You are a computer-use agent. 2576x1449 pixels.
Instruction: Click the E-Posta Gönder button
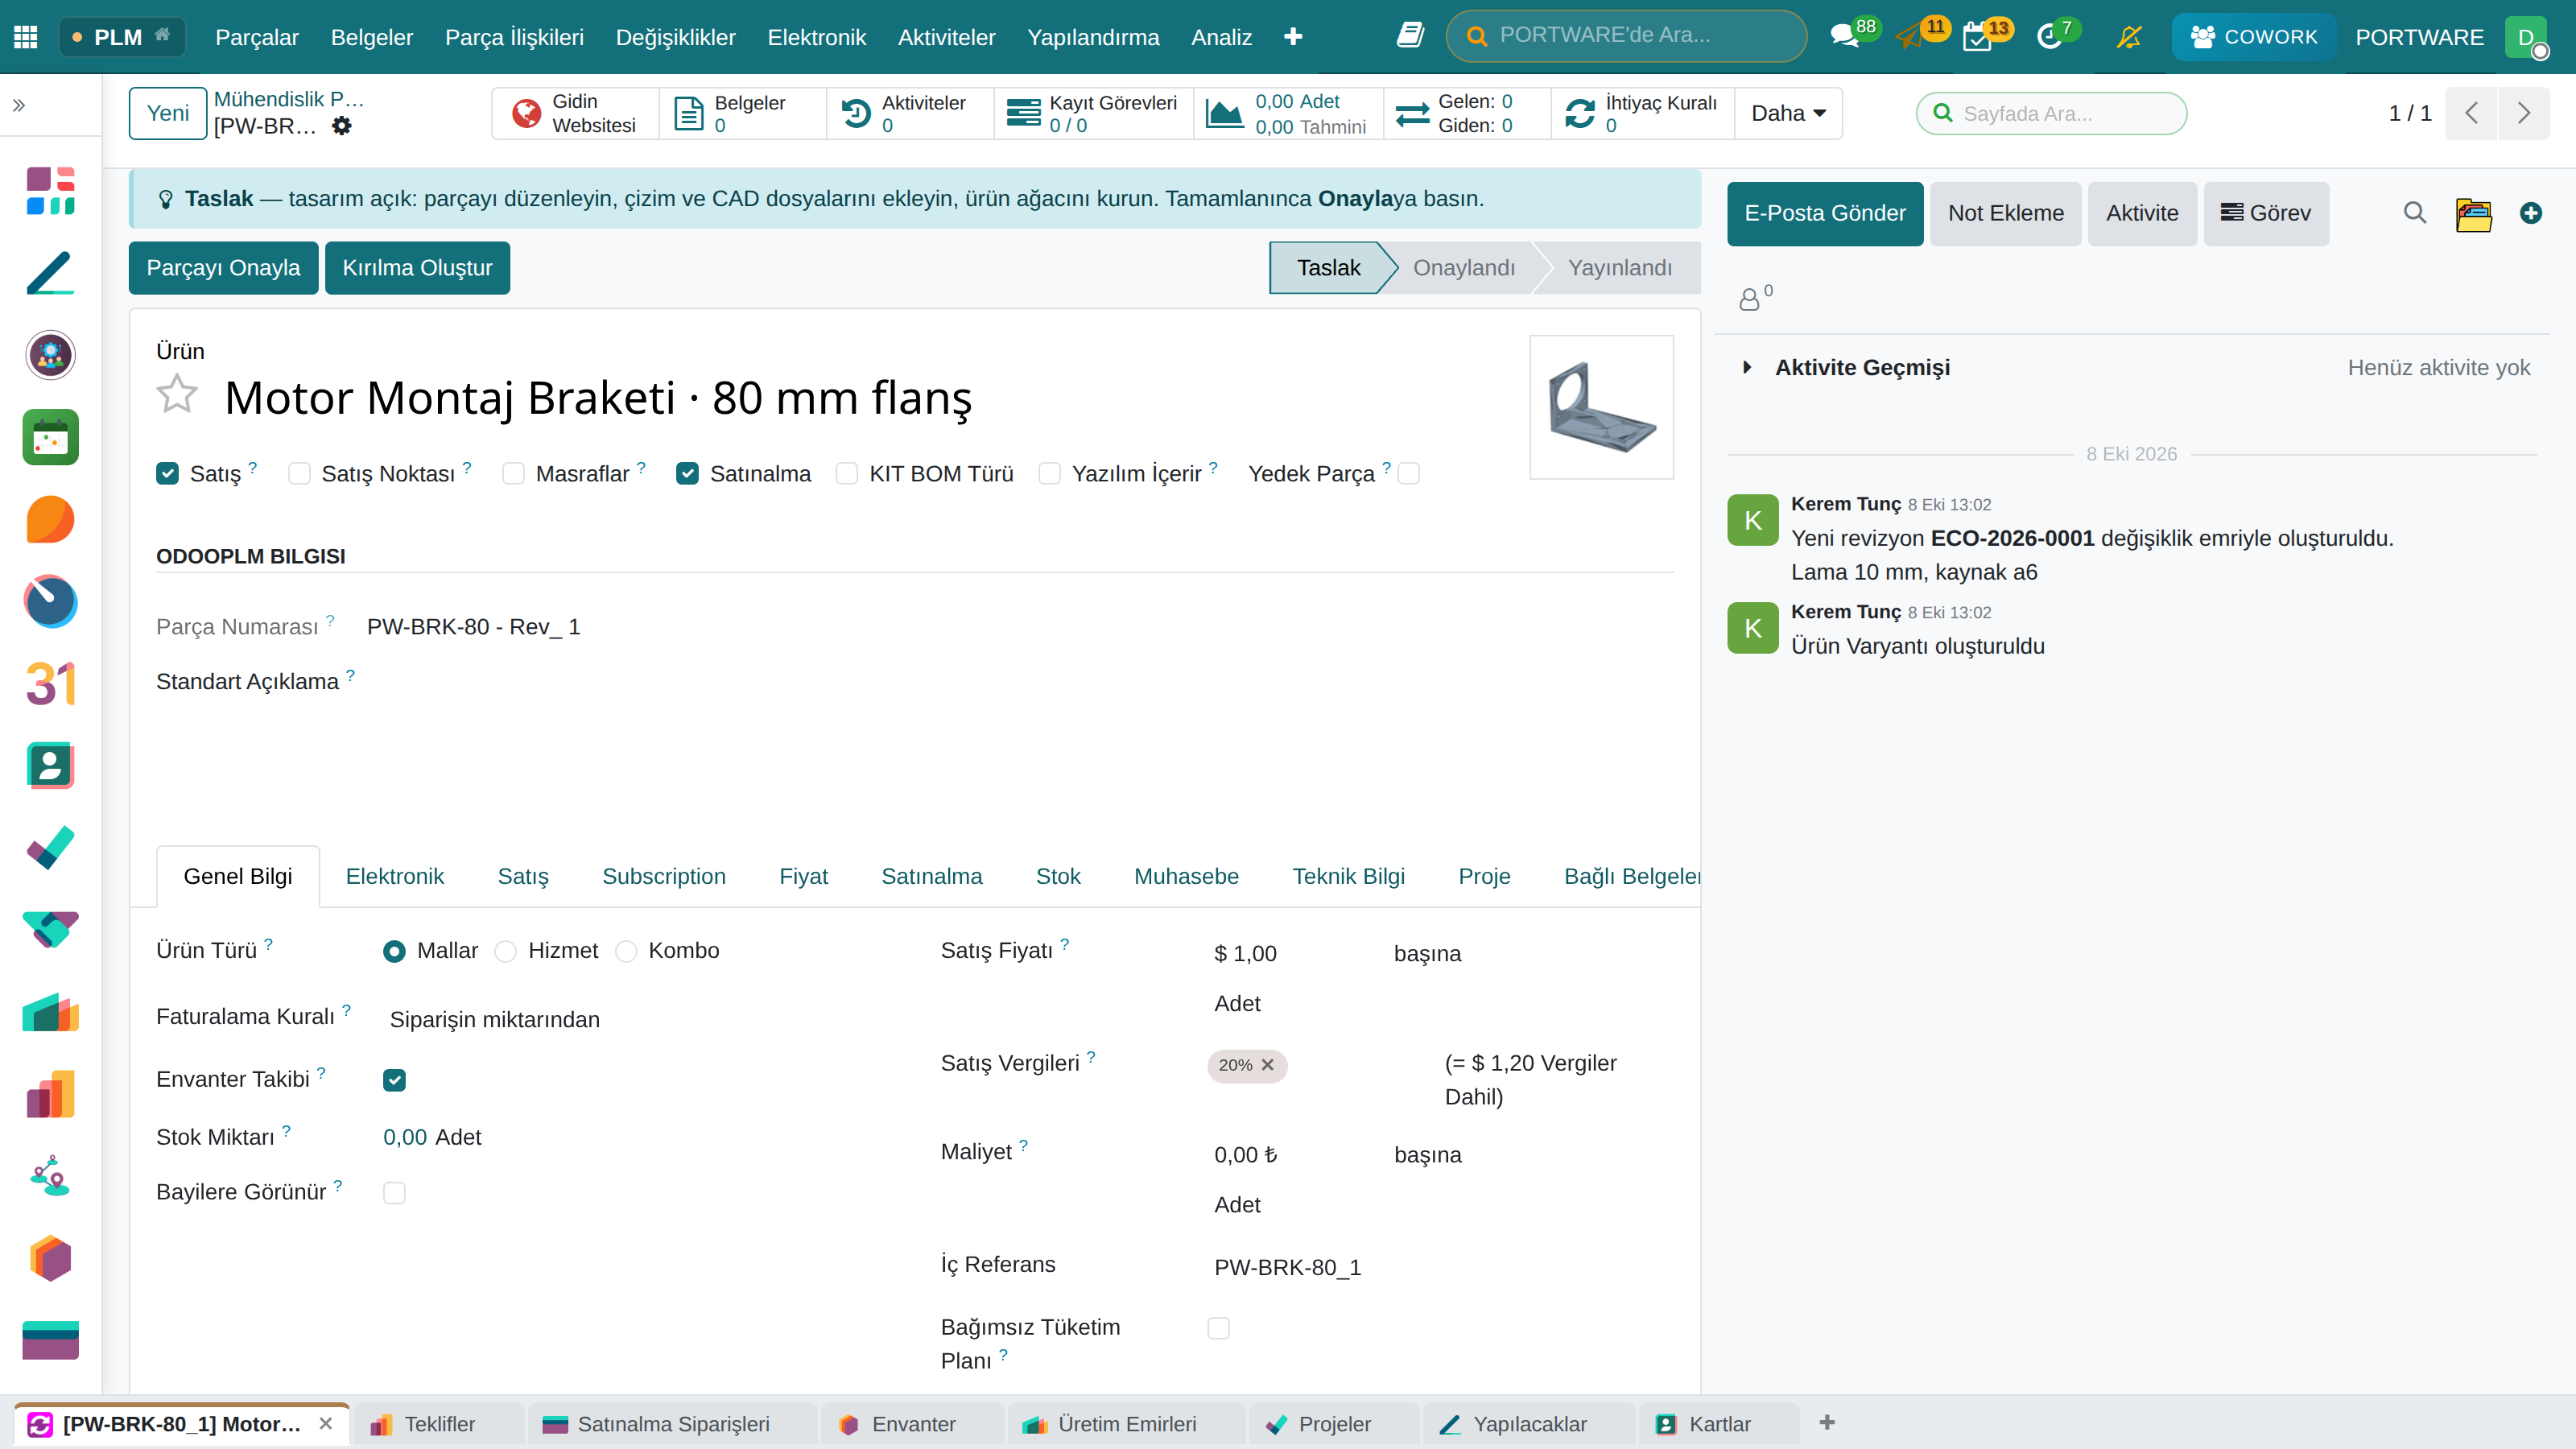coord(1825,213)
